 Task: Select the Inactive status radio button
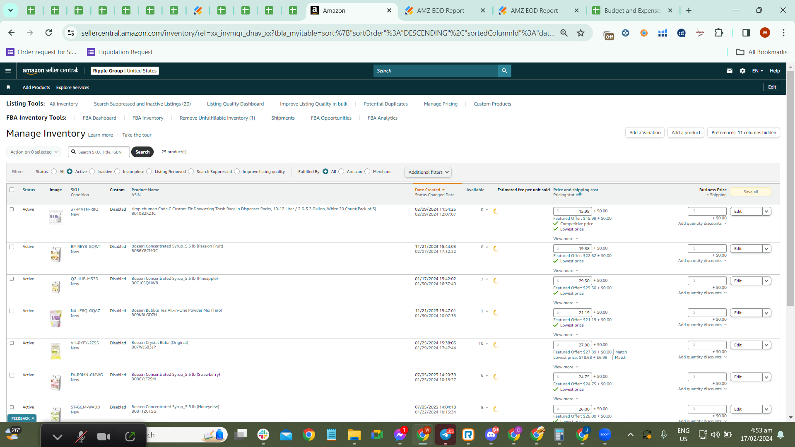click(x=92, y=172)
